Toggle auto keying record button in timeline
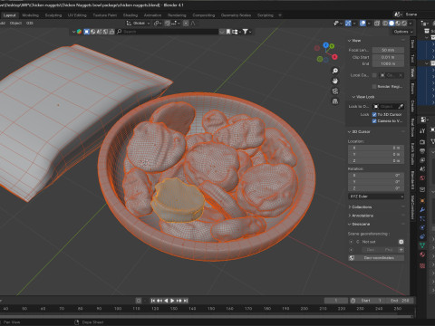The image size is (435, 326). click(139, 301)
